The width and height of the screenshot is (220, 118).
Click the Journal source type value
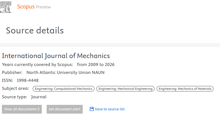point(39,97)
